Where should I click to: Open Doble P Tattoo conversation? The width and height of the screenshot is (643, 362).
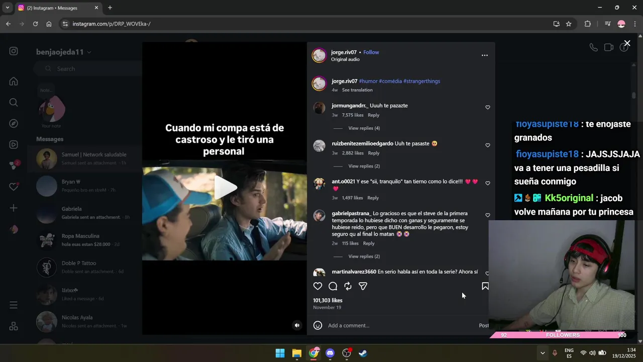pos(84,267)
